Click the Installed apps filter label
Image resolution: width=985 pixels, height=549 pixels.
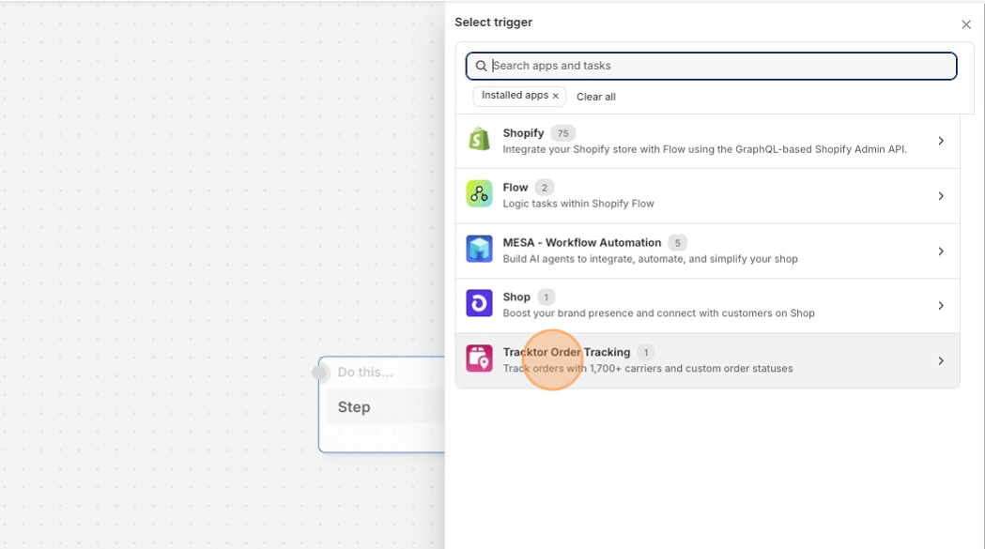click(x=515, y=96)
